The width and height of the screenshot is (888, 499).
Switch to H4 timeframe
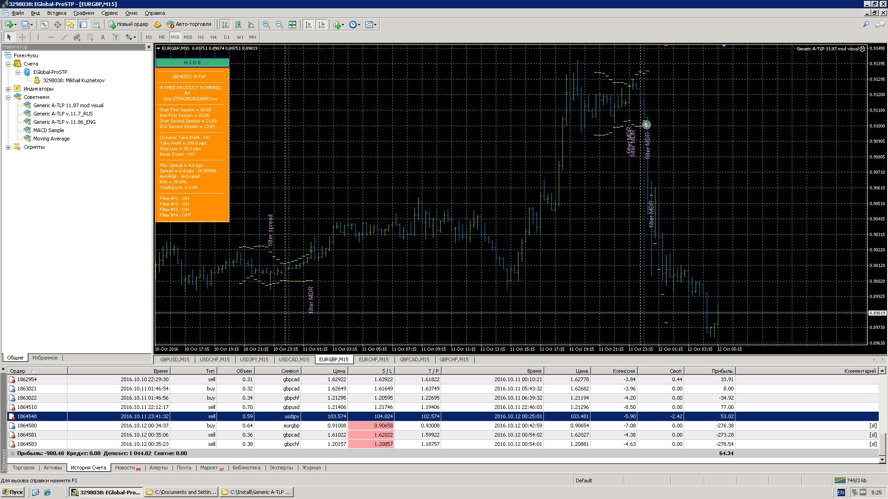[213, 37]
